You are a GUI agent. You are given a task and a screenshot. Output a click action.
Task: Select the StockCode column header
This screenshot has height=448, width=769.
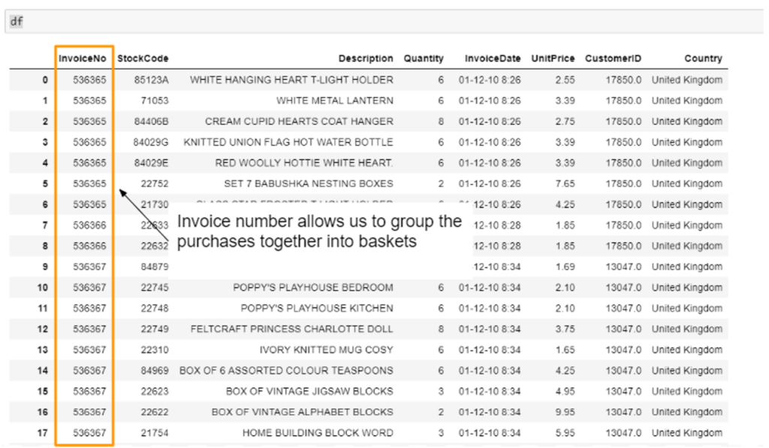point(143,59)
